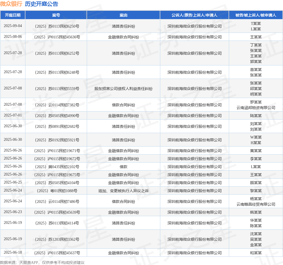Select case number 苏0505民初4990号
This screenshot has height=265, width=283.
(x=57, y=116)
